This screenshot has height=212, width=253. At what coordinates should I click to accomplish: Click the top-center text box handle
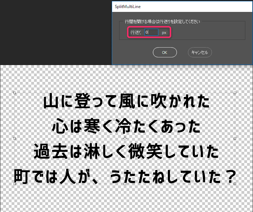click(125, 93)
